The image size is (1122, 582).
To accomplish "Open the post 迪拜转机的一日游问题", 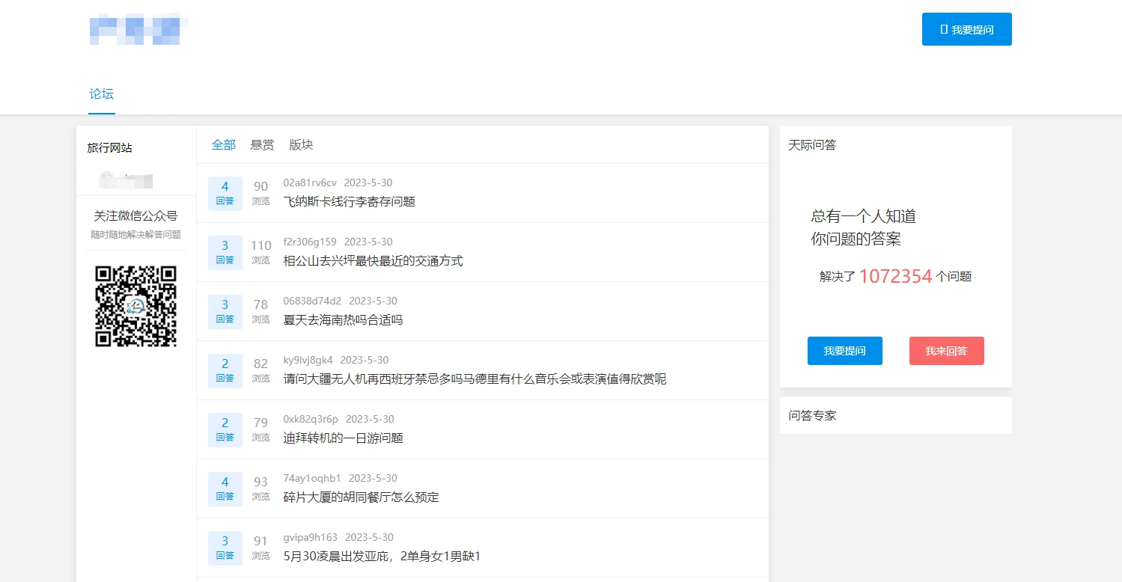I will [x=343, y=438].
